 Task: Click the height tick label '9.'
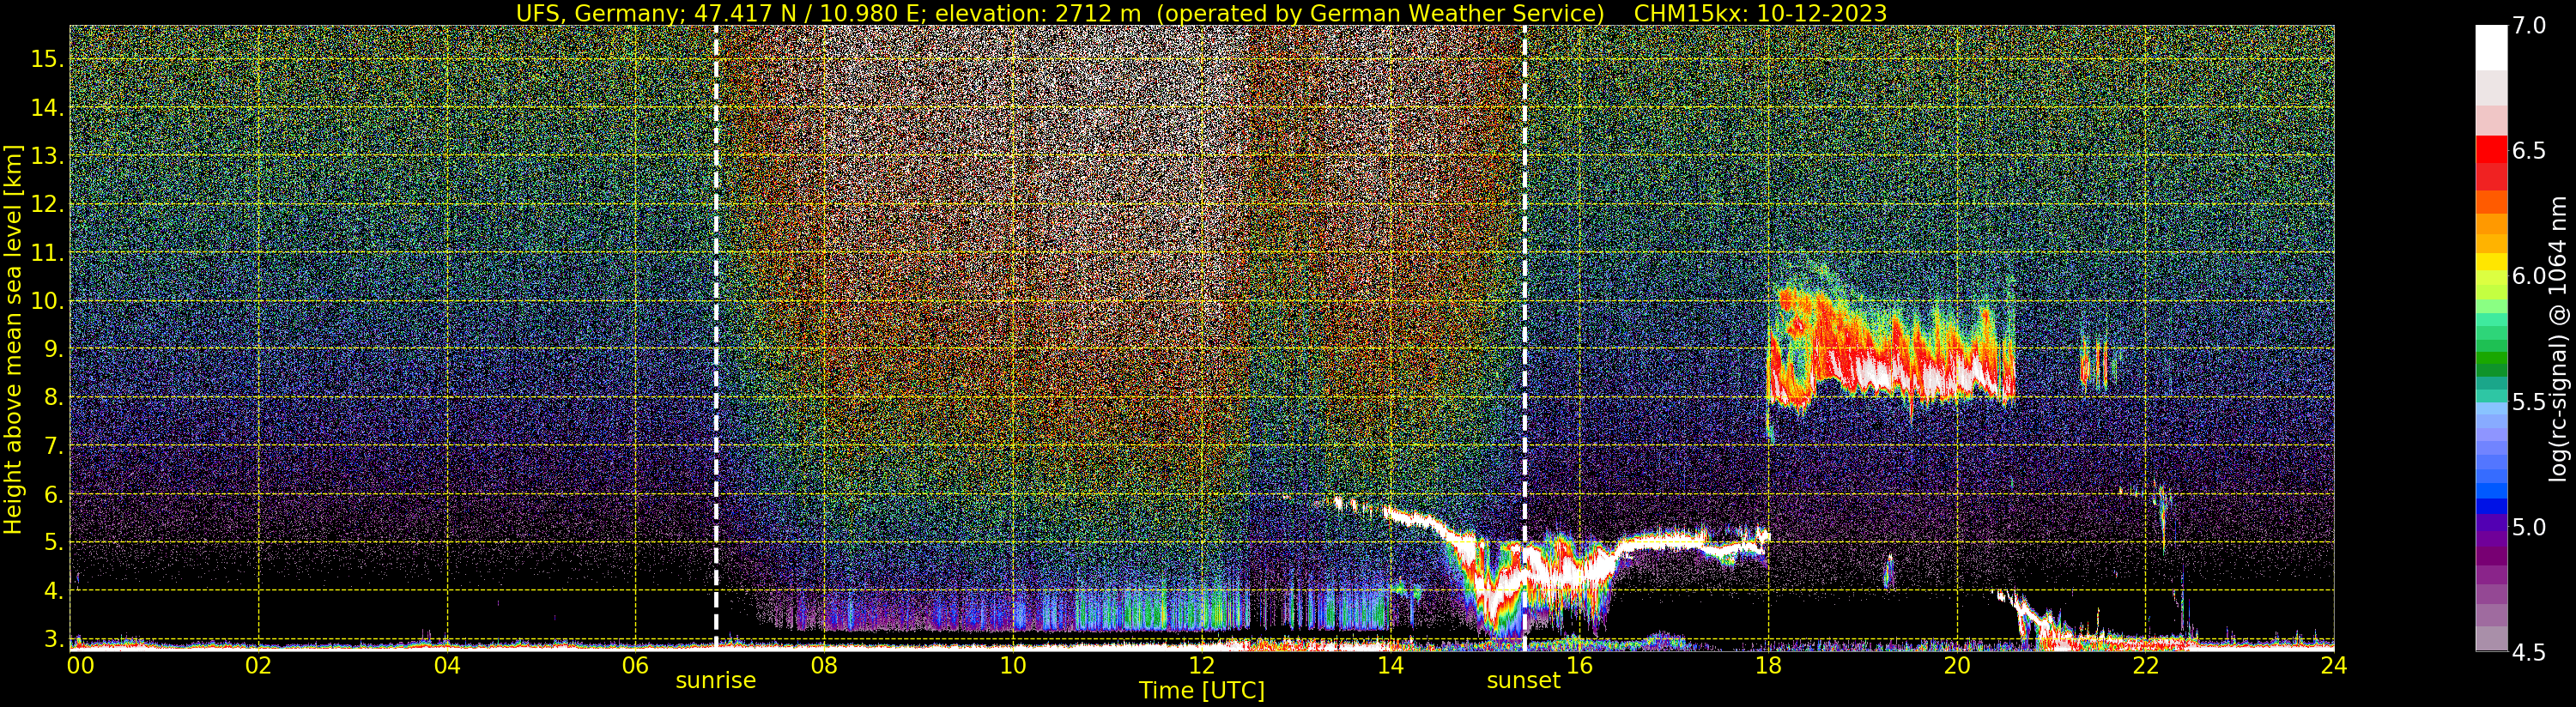click(54, 349)
